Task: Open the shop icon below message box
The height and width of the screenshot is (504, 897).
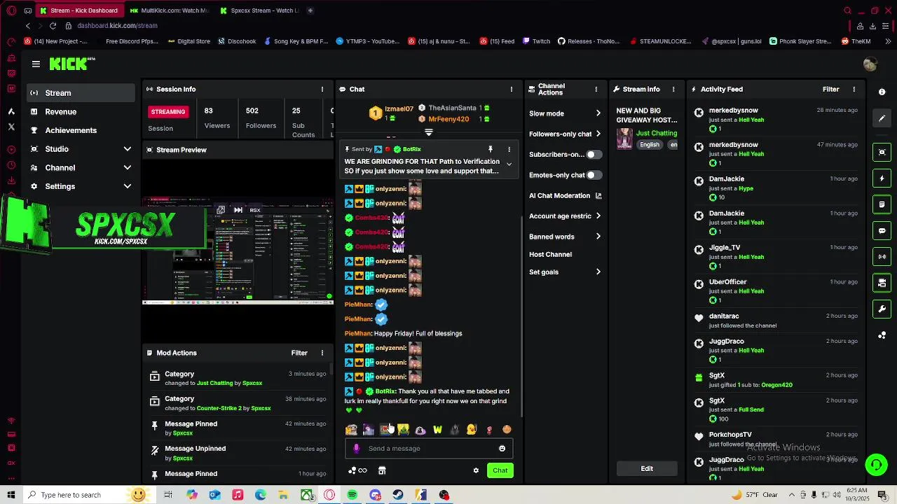Action: click(382, 470)
